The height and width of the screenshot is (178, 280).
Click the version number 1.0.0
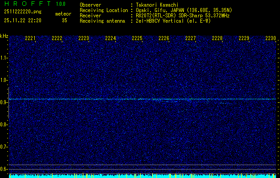61,4
